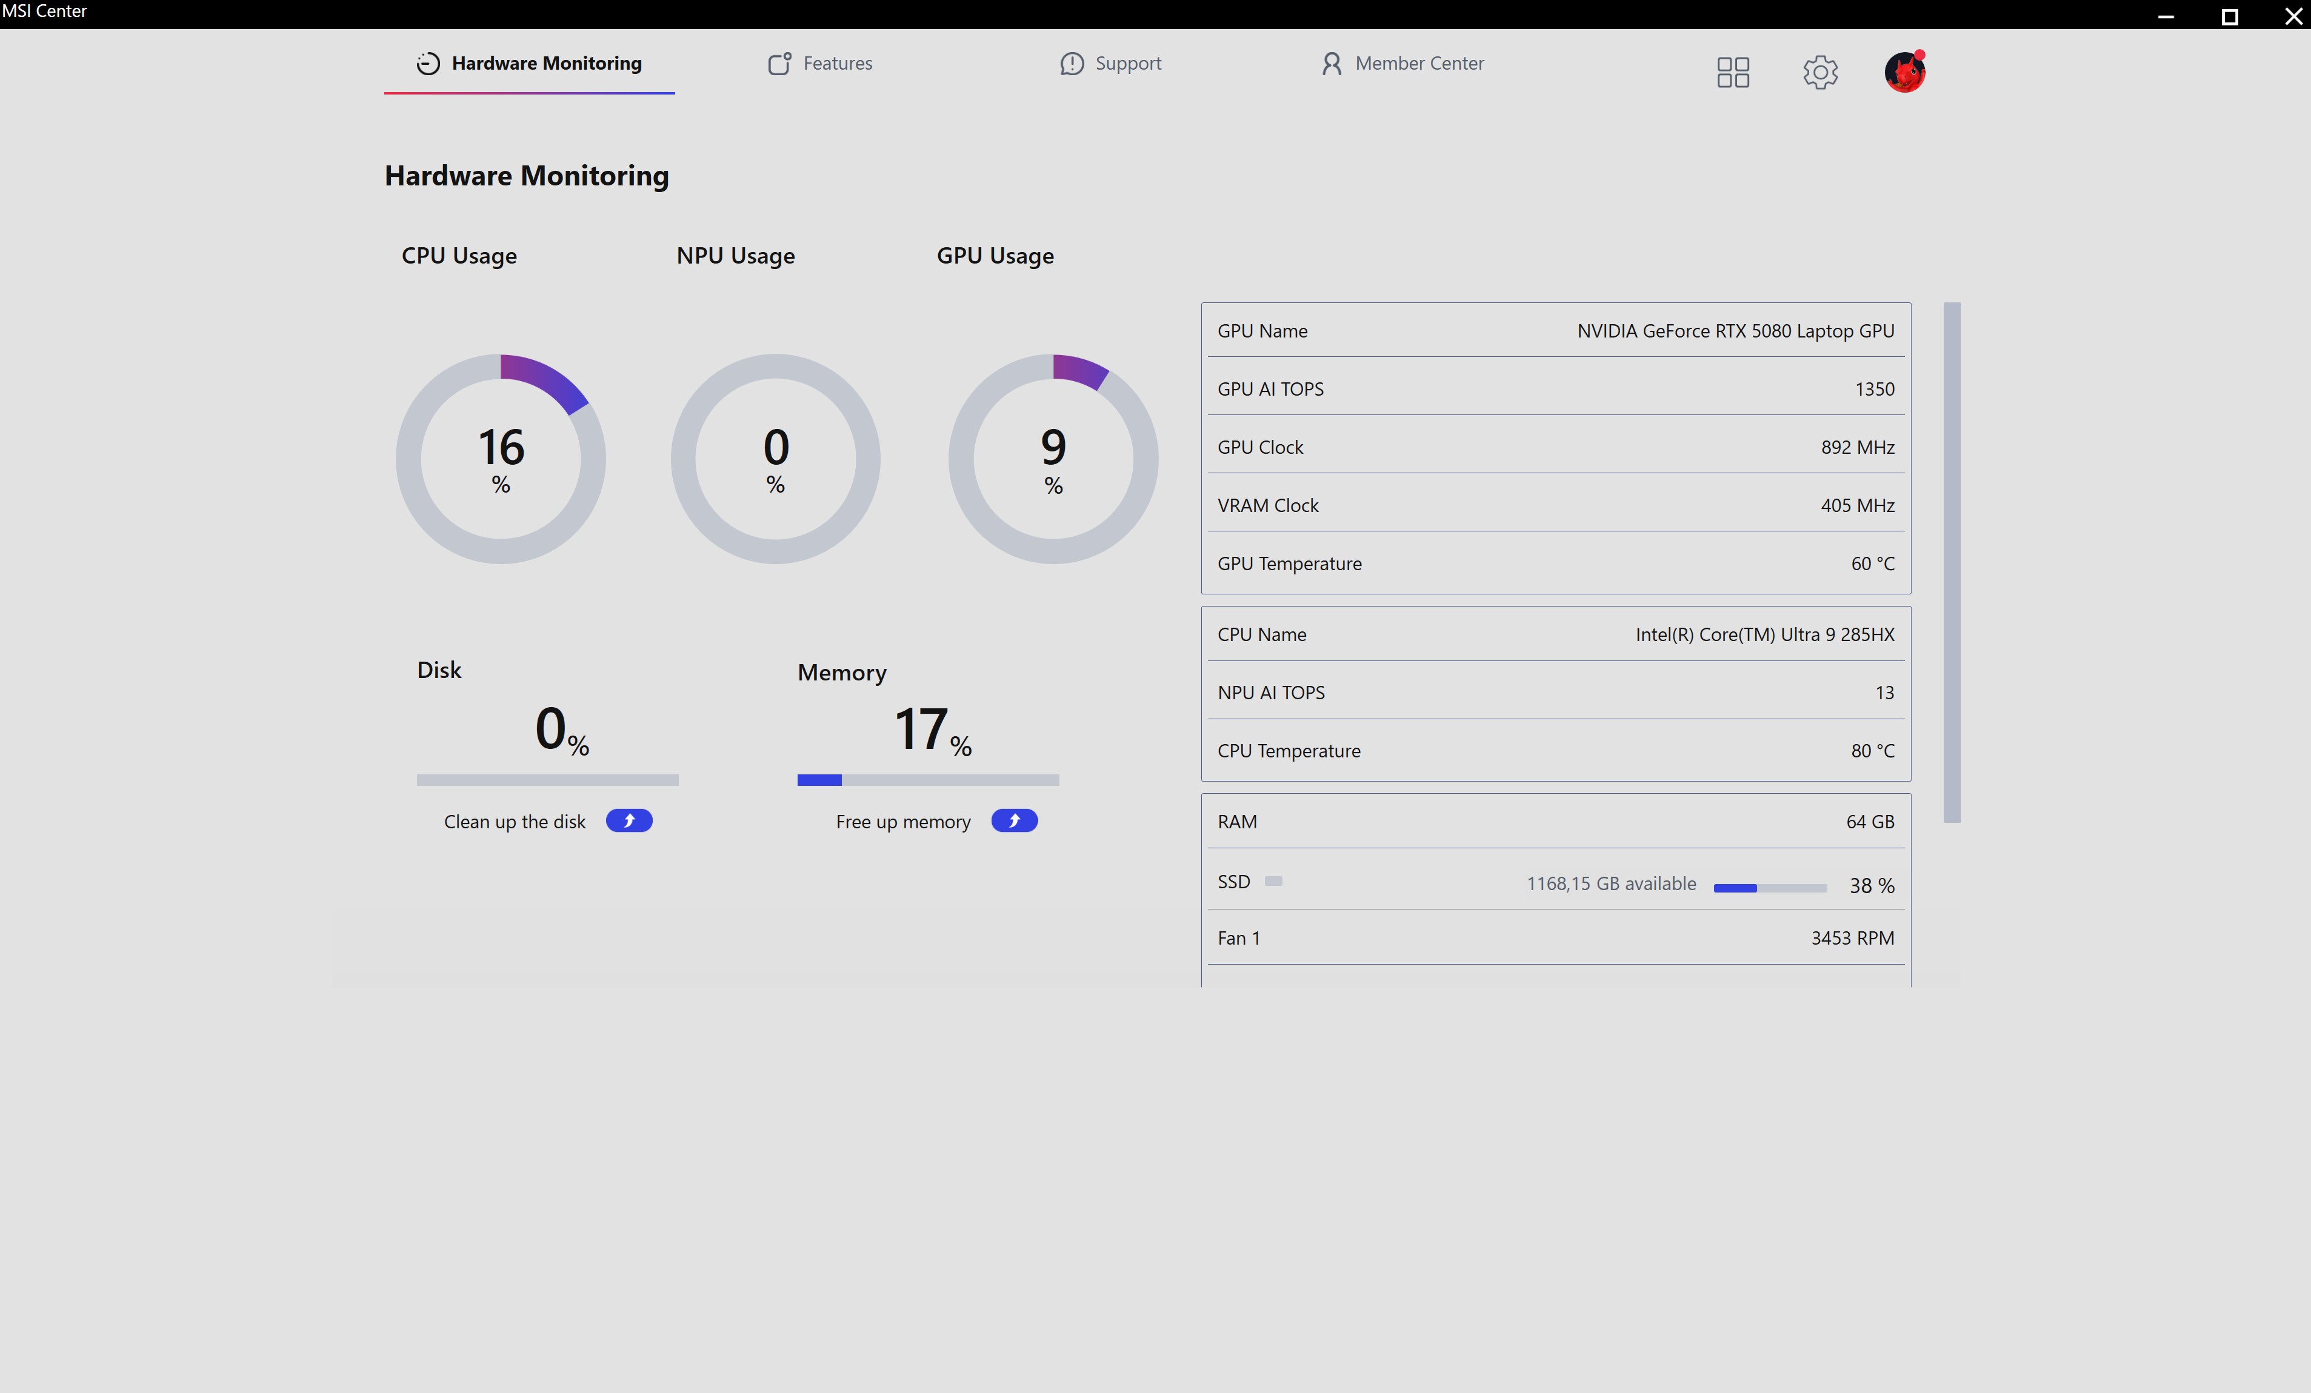Click the CPU Usage circular gauge
Viewport: 2311px width, 1393px height.
click(501, 459)
